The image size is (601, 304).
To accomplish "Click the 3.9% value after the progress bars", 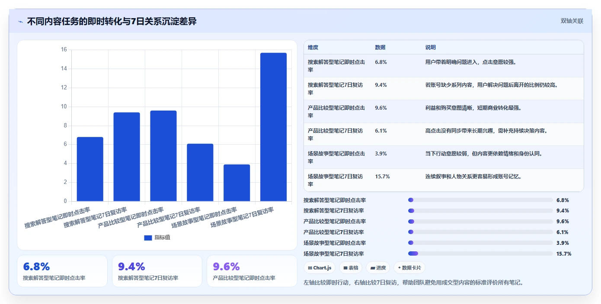I will point(563,243).
